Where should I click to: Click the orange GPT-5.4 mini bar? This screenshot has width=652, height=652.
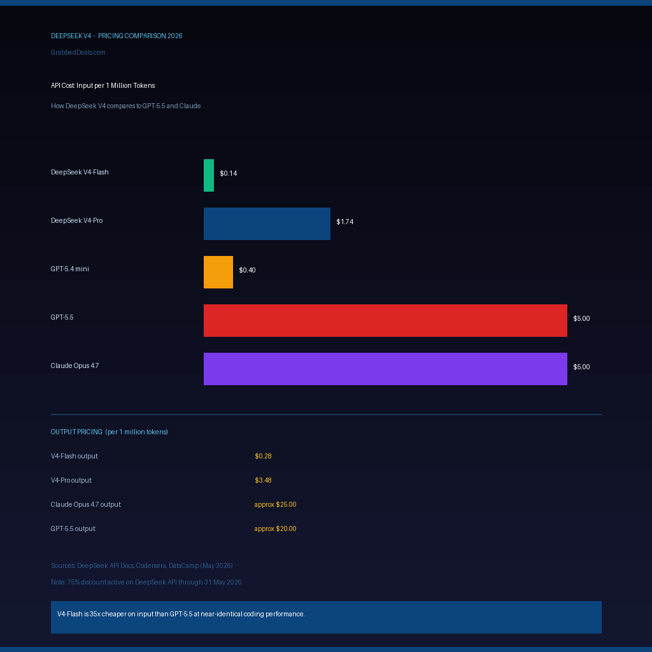218,272
